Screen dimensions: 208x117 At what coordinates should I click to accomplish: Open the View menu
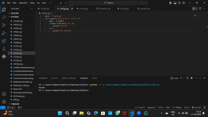tap(32, 3)
